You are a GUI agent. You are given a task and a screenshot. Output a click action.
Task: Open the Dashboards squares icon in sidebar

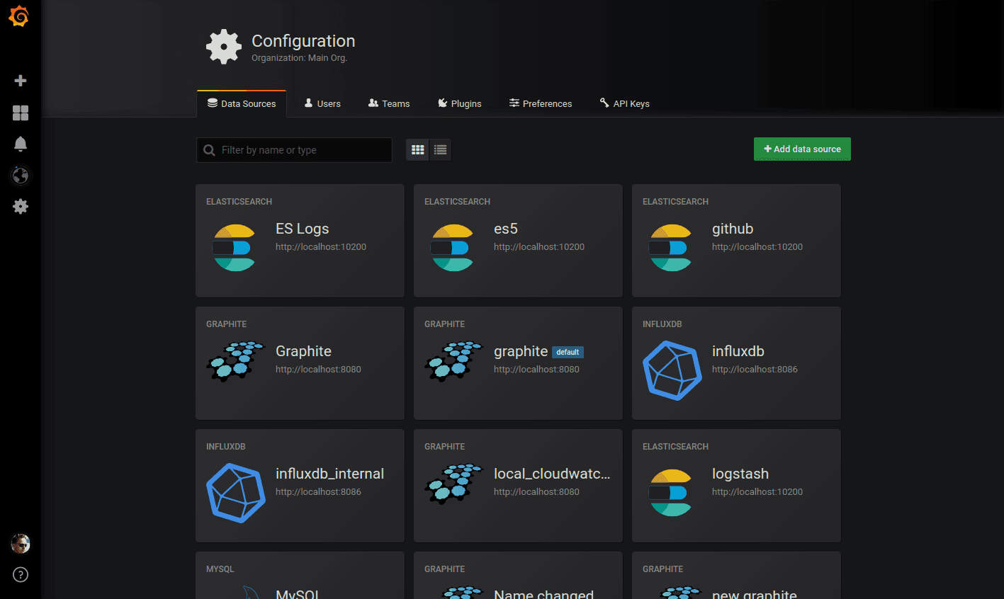21,113
